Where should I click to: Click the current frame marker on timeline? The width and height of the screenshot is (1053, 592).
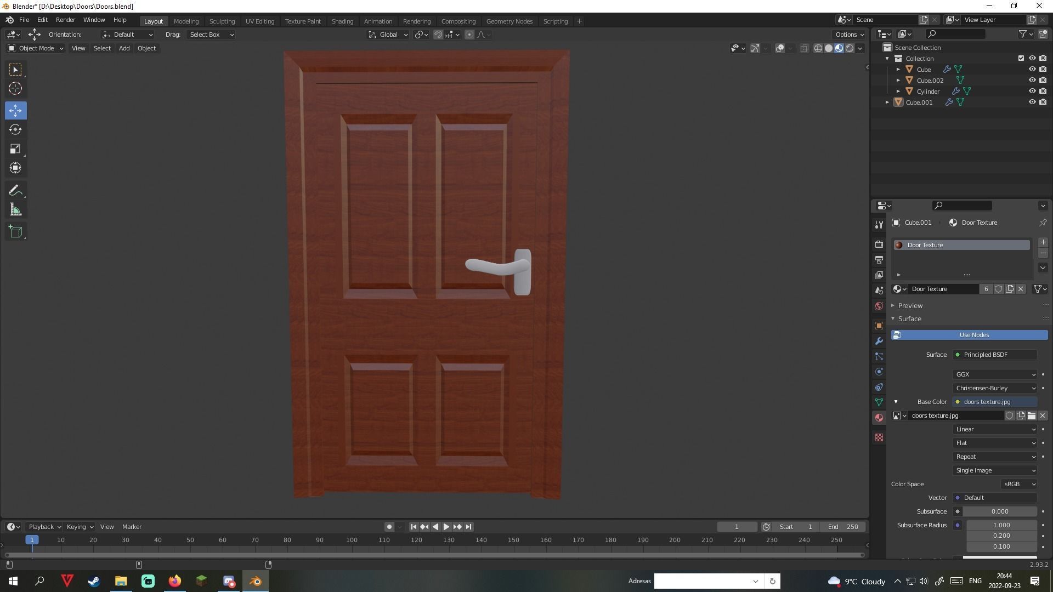(x=32, y=540)
